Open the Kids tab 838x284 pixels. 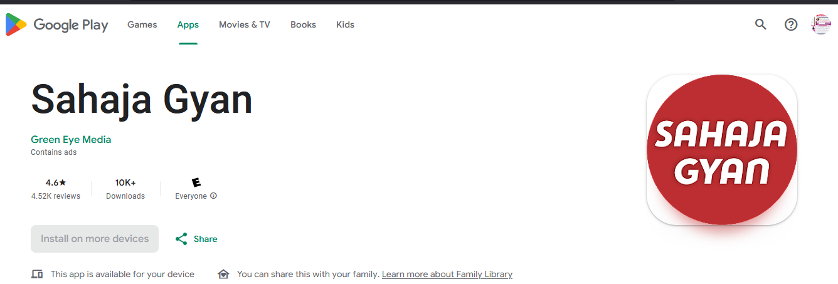tap(345, 24)
